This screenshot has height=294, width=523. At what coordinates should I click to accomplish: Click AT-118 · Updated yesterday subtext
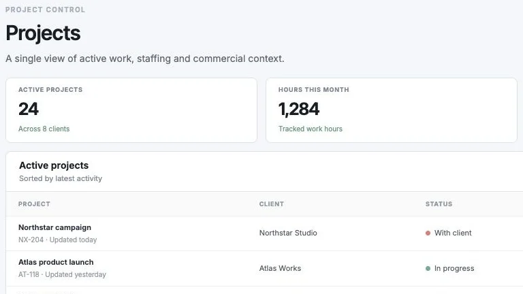tap(62, 274)
